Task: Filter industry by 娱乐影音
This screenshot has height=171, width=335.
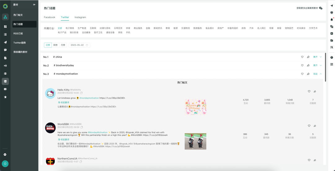Action: coord(74,33)
